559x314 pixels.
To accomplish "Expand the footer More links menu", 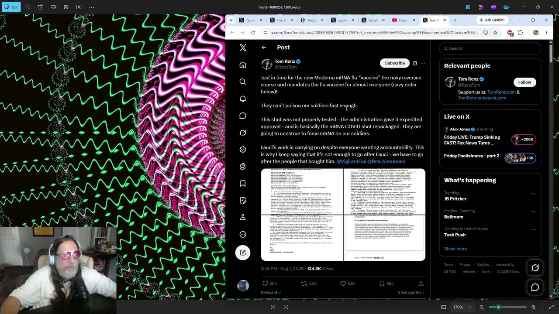I will tap(487, 272).
